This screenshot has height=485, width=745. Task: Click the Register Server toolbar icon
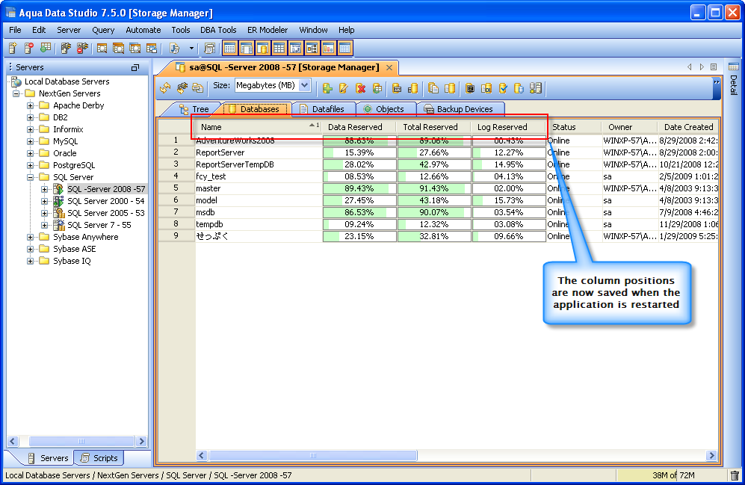coord(13,48)
